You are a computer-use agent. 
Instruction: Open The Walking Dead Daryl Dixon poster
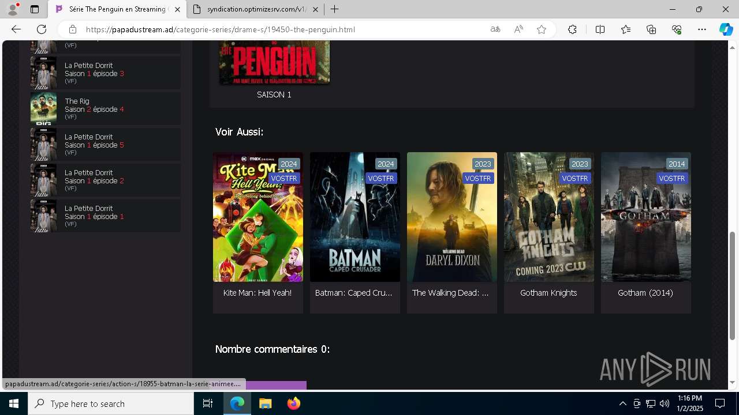[x=452, y=217]
